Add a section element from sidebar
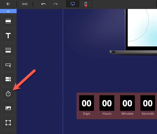This screenshot has height=134, width=157. (8, 21)
